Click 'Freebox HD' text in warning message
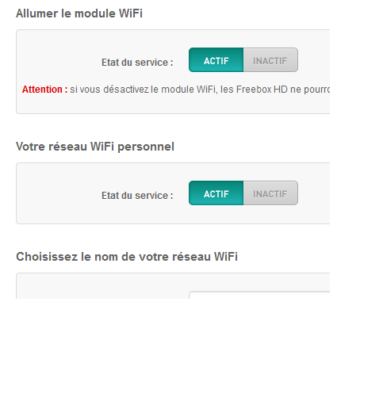 (x=262, y=90)
